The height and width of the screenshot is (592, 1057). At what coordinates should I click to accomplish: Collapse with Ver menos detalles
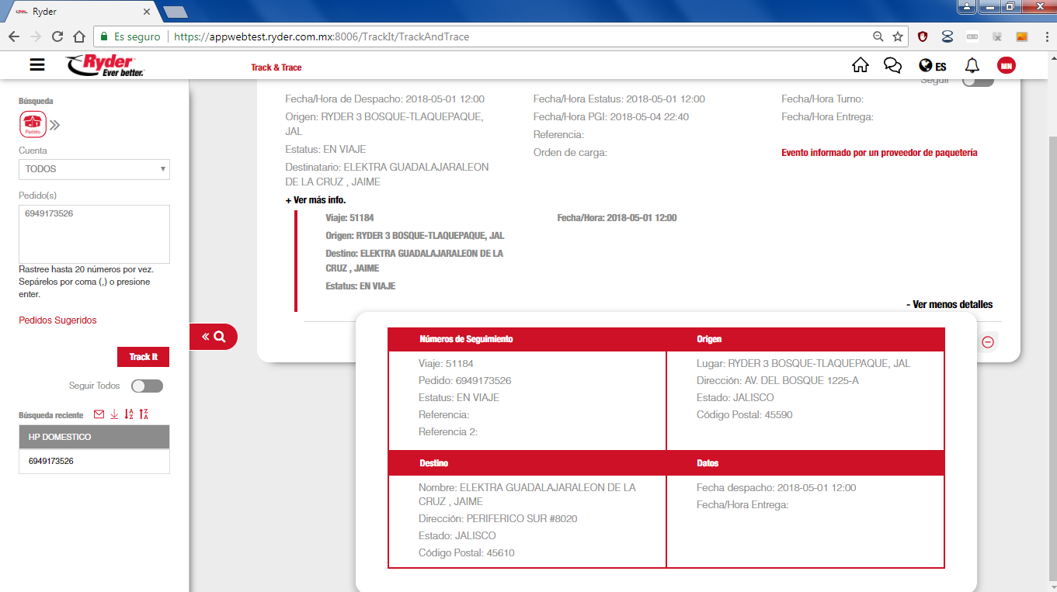click(x=949, y=304)
